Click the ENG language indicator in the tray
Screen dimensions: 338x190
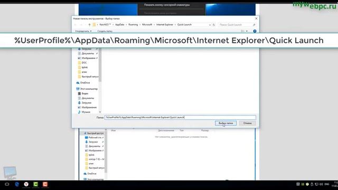pos(327,184)
